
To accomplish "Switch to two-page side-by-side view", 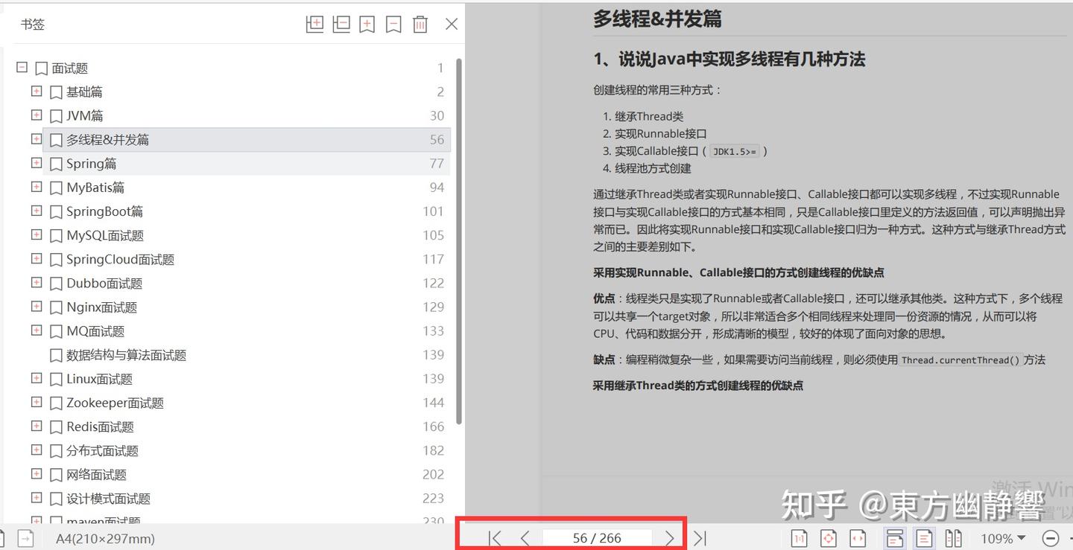I will 953,538.
